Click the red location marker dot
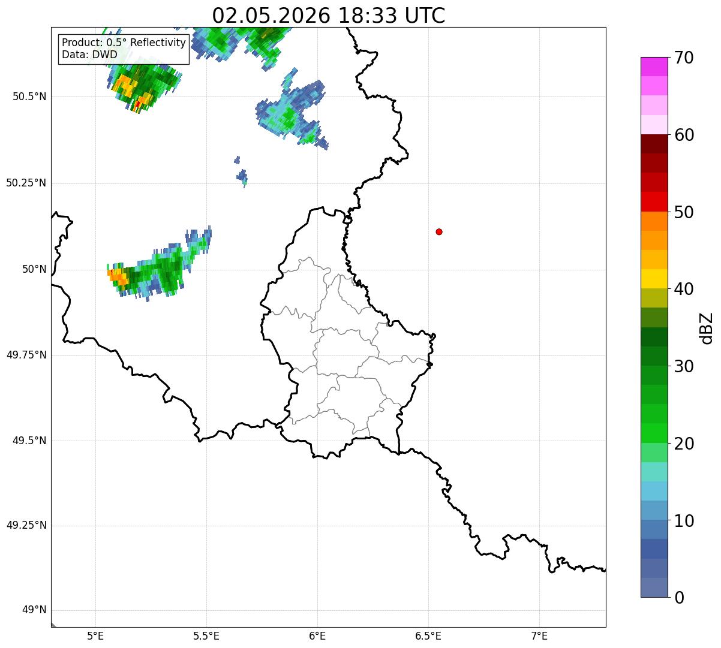 [x=439, y=231]
